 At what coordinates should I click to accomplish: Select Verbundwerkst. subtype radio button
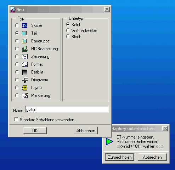(x=68, y=30)
